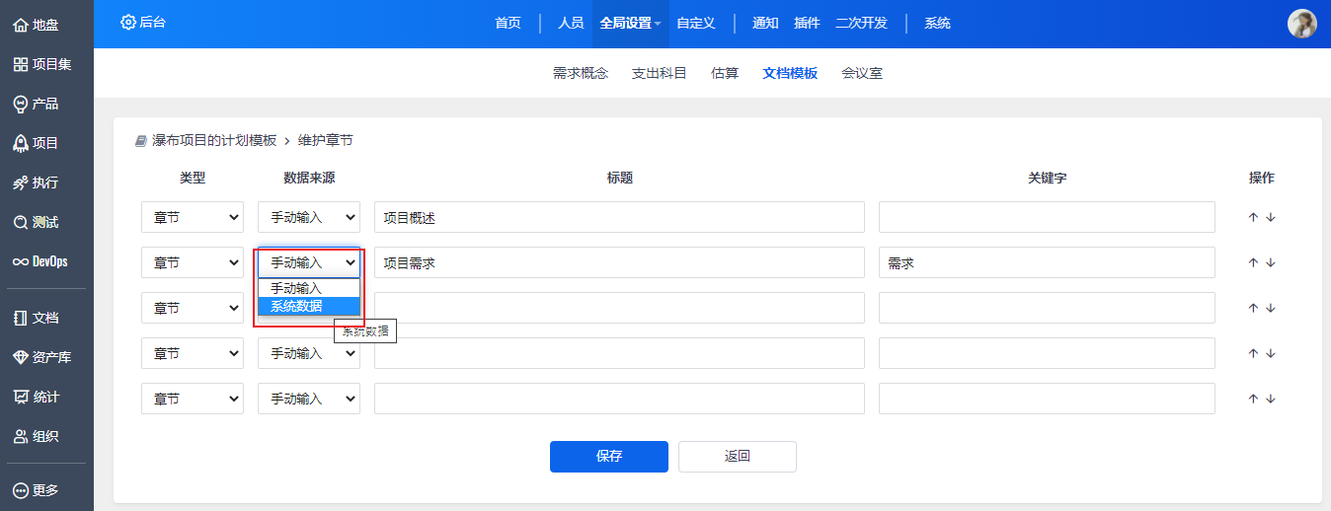Focus empty keyword field in 项目概述 row
Viewport: 1331px width, 511px height.
[1047, 217]
